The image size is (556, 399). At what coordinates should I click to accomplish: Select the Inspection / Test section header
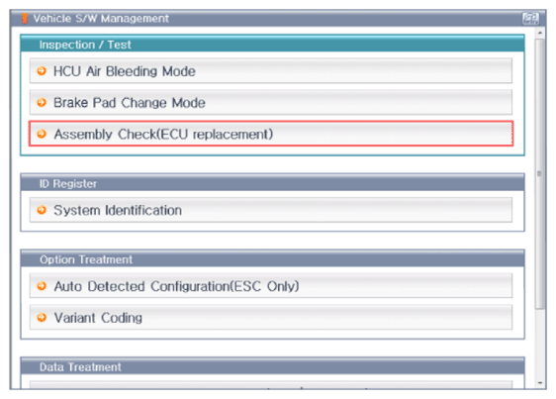[272, 44]
